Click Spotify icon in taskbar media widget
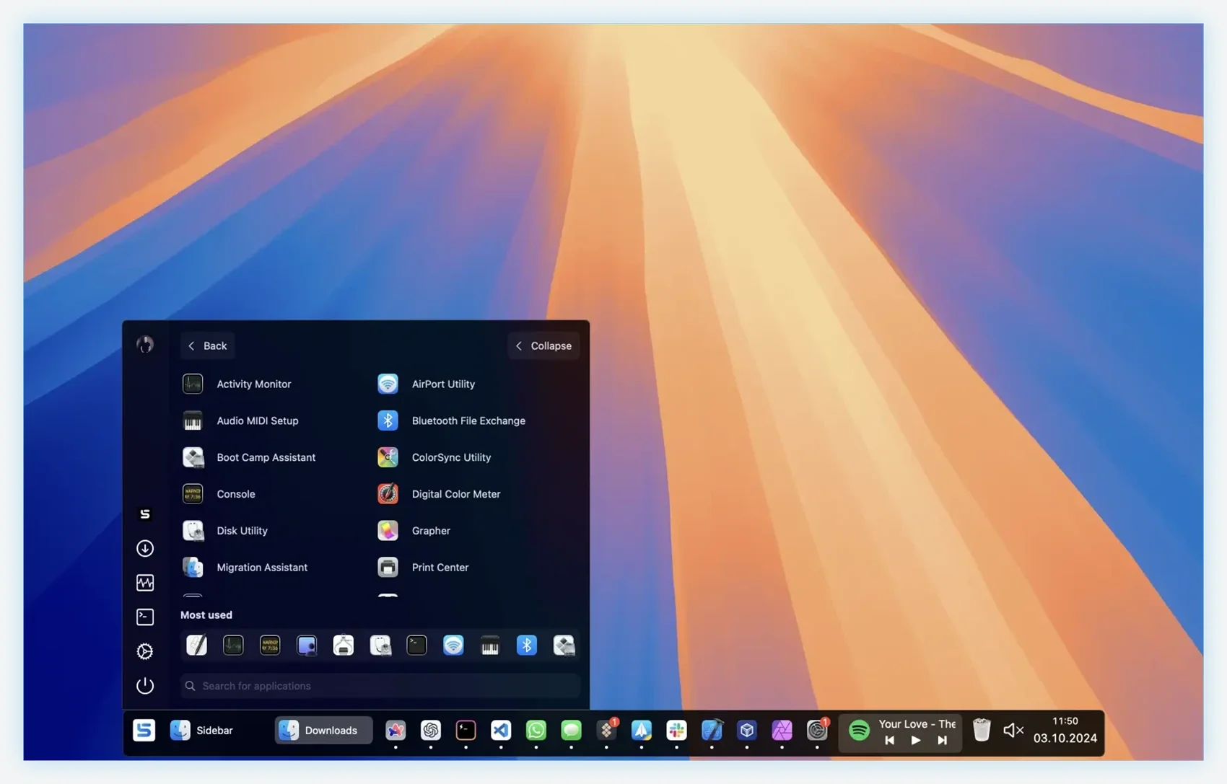The image size is (1227, 784). [x=859, y=731]
